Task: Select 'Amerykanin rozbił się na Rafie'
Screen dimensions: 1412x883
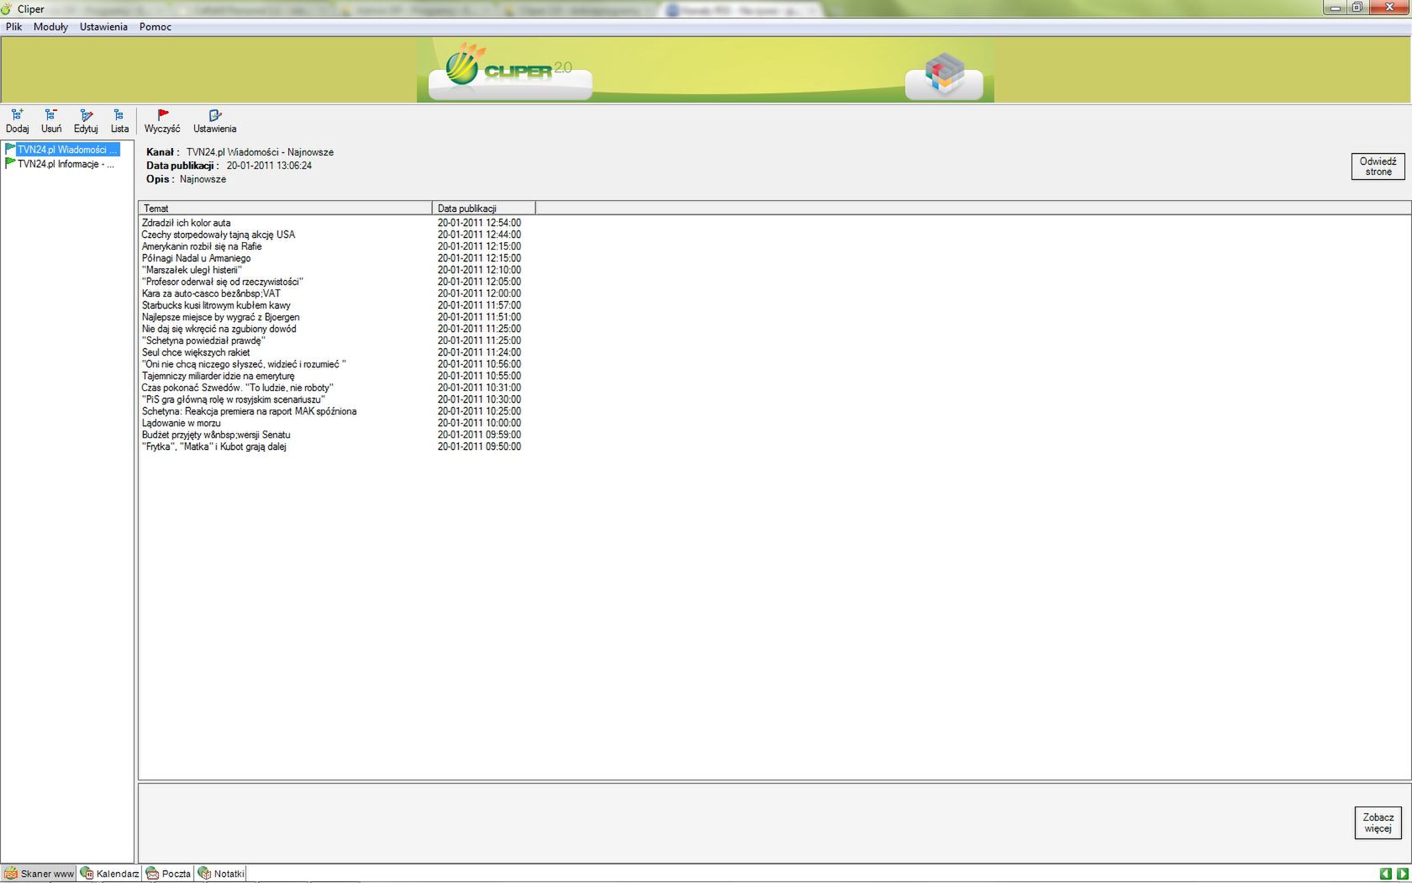Action: tap(202, 246)
